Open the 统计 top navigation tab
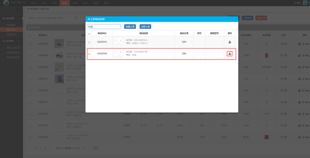 85,3
